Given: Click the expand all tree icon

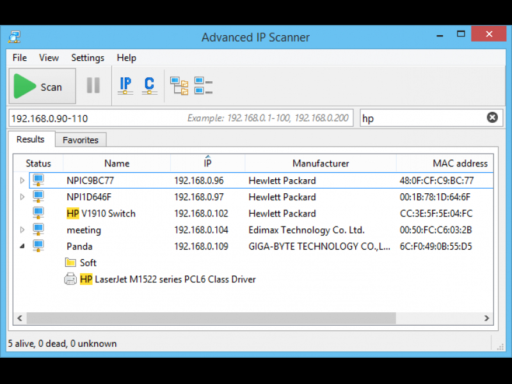Looking at the screenshot, I should coord(179,86).
